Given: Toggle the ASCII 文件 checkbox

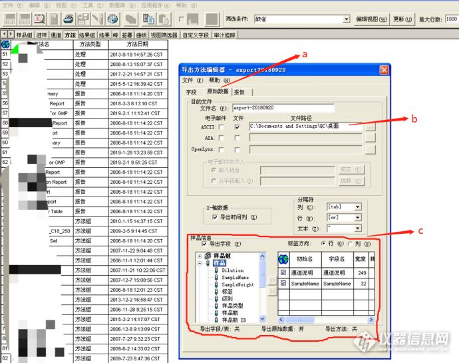Looking at the screenshot, I should pyautogui.click(x=237, y=127).
